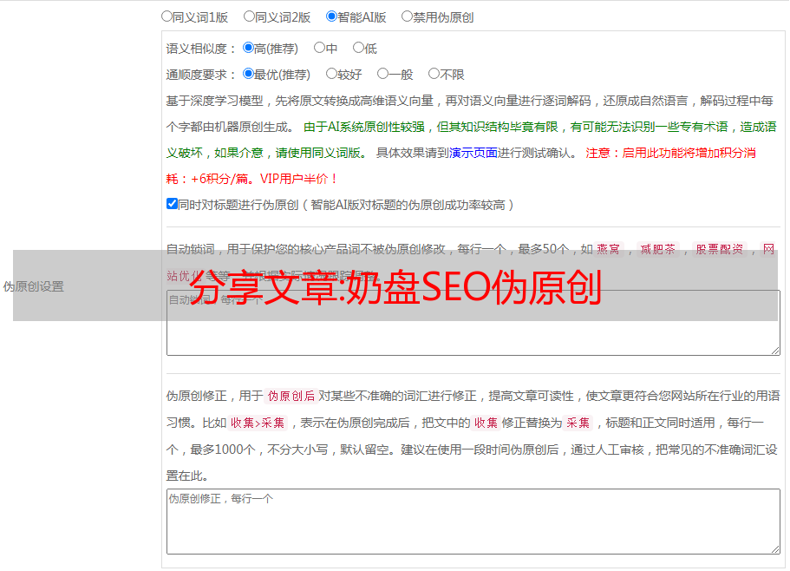Set 通顺度要求 to 最优(推荐)

249,74
